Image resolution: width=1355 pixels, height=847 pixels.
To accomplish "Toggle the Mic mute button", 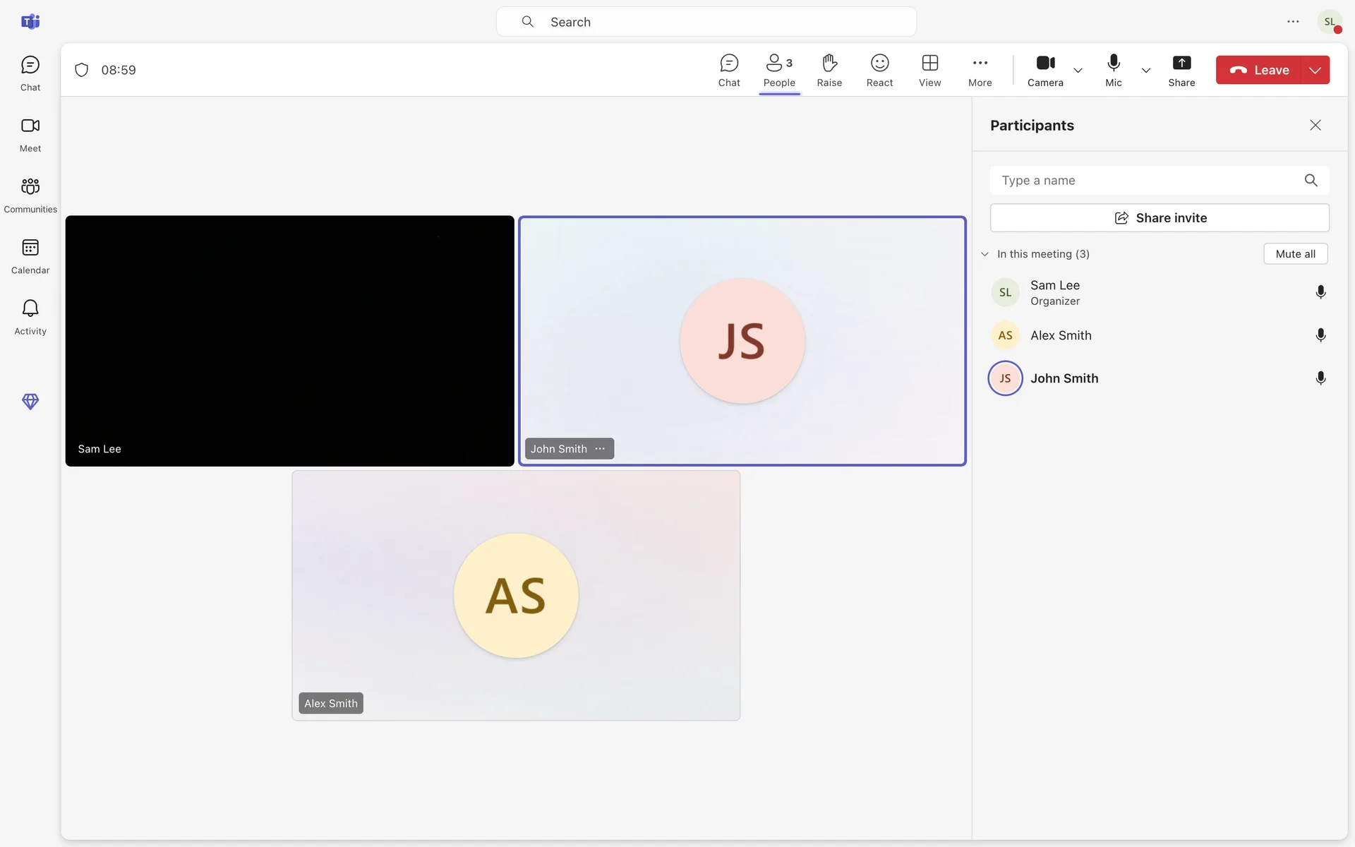I will click(1114, 70).
